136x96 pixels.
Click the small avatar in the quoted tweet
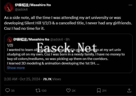coord(10,39)
